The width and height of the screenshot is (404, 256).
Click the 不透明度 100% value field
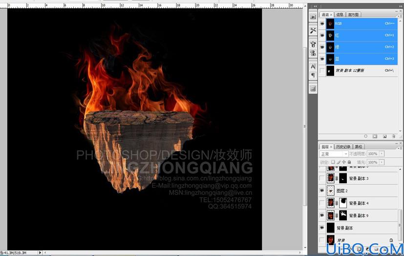tap(373, 154)
